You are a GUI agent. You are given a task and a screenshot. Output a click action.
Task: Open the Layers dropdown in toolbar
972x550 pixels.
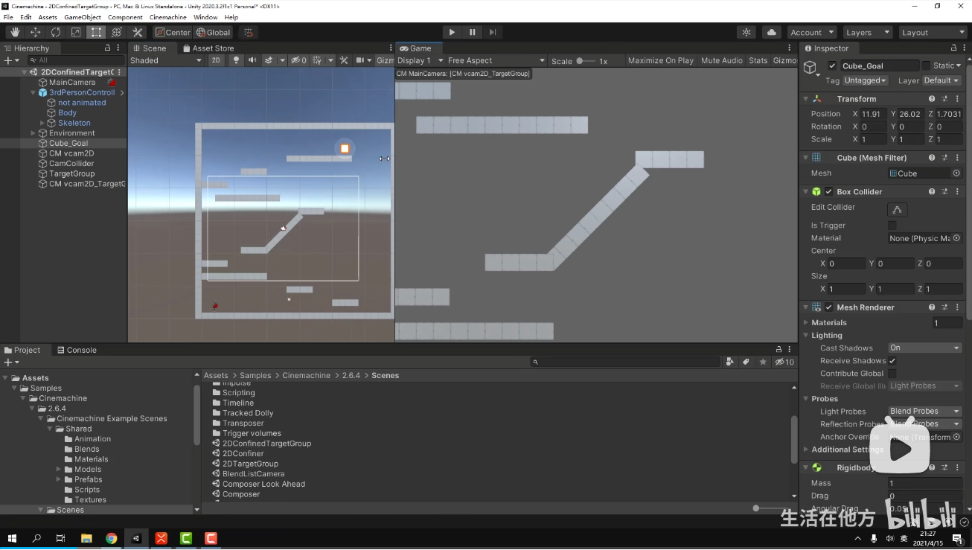tap(867, 32)
